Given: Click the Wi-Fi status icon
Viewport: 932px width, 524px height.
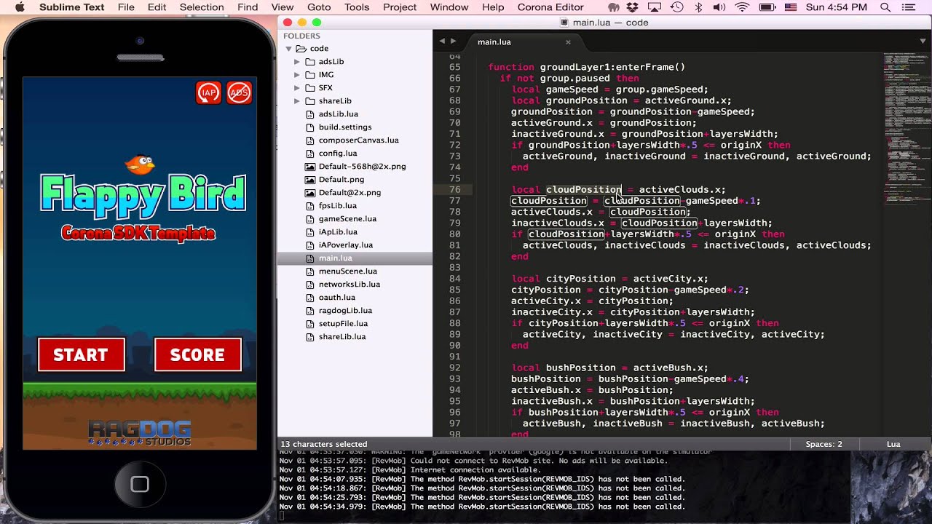Looking at the screenshot, I should 742,7.
